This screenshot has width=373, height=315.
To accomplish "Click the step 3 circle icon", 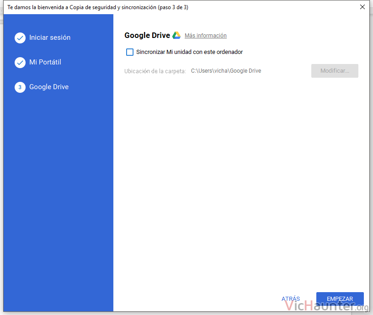I will [x=20, y=87].
